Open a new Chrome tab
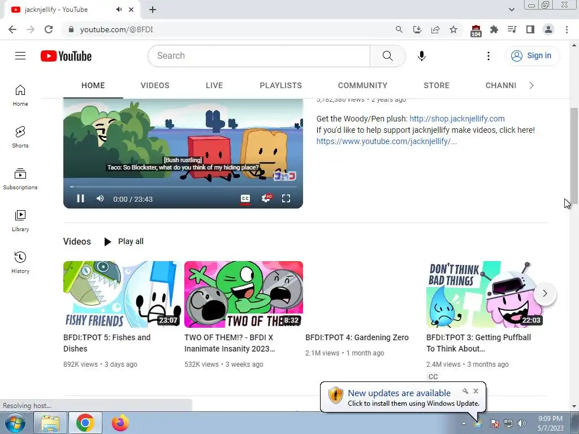This screenshot has width=579, height=434. point(153,10)
